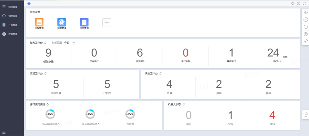Click the lightbulb icon at top right
The height and width of the screenshot is (136, 309).
click(292, 3)
